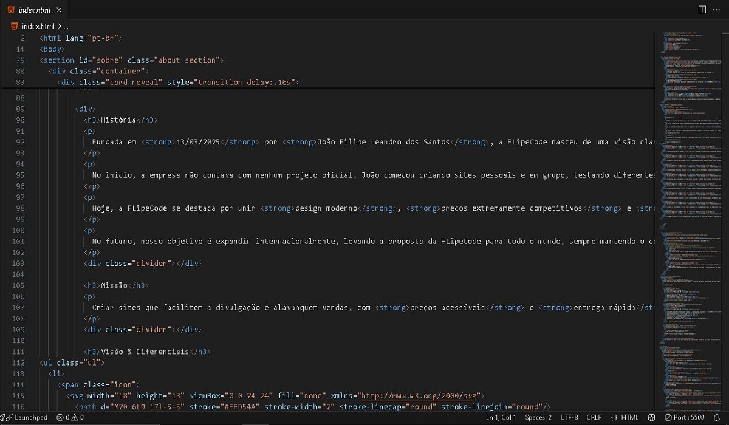Jump to sticky line div class="card reveal"
This screenshot has width=729, height=425.
click(x=179, y=82)
